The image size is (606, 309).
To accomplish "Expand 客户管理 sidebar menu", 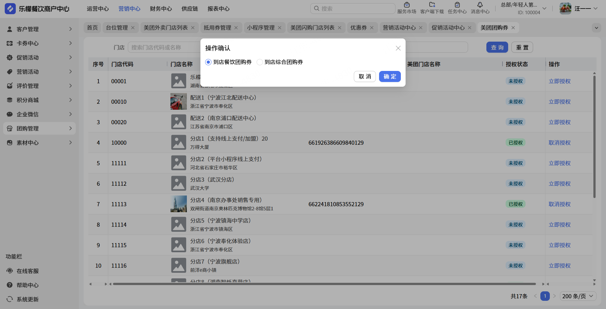I will pyautogui.click(x=39, y=29).
